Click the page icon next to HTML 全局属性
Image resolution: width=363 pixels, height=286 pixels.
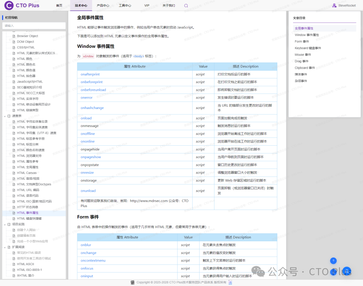tap(14, 167)
